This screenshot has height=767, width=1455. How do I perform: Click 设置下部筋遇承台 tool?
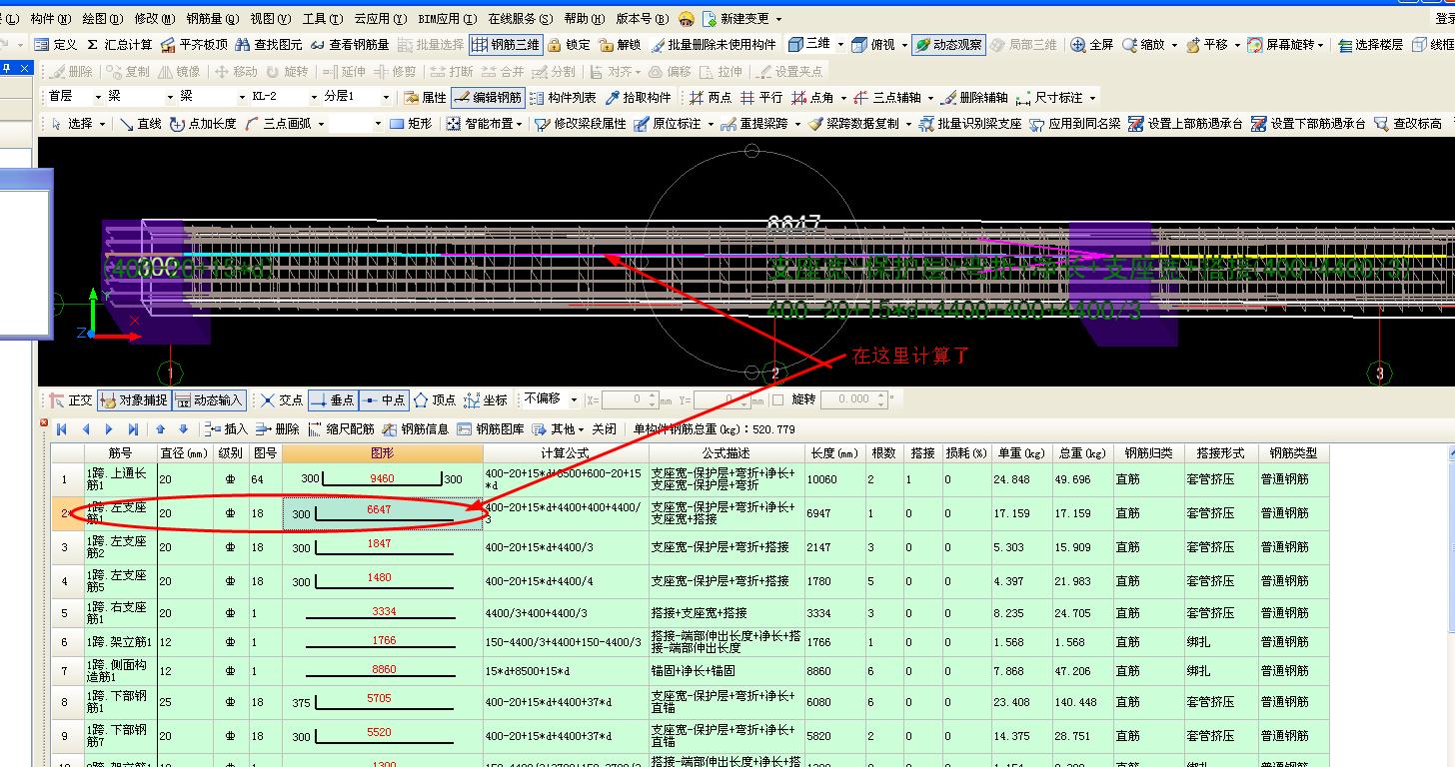click(x=1308, y=124)
